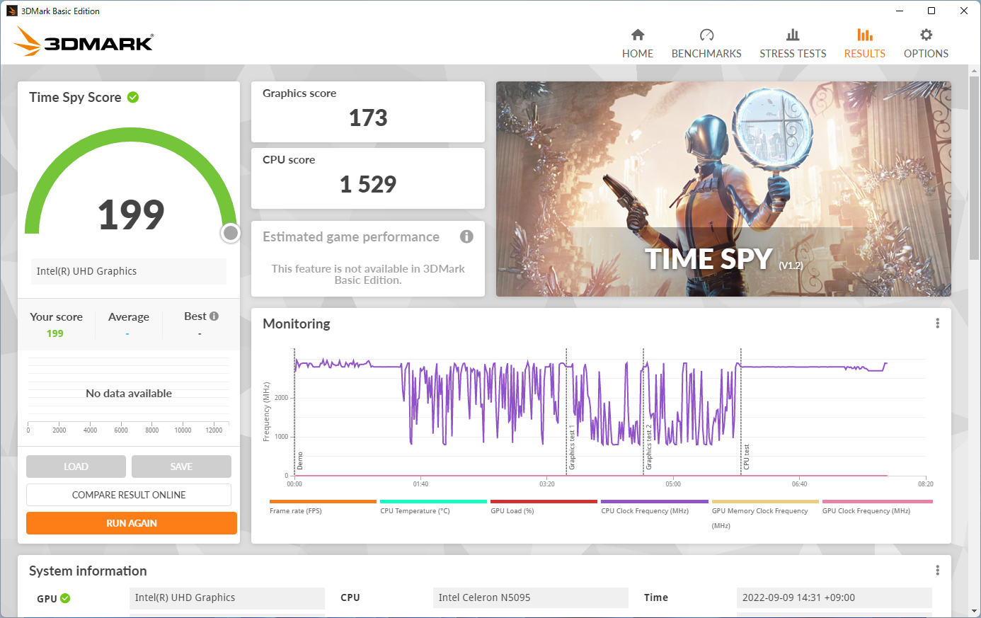Click the RUN AGAIN button
981x618 pixels.
click(x=132, y=523)
